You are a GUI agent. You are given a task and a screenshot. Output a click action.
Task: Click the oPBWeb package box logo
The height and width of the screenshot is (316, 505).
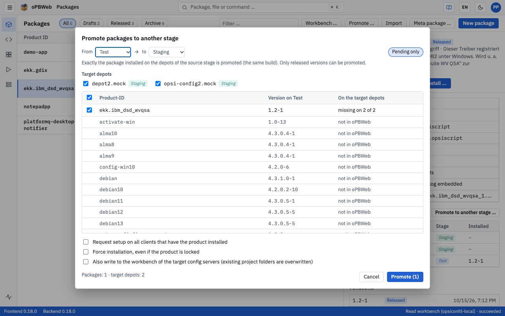click(24, 7)
